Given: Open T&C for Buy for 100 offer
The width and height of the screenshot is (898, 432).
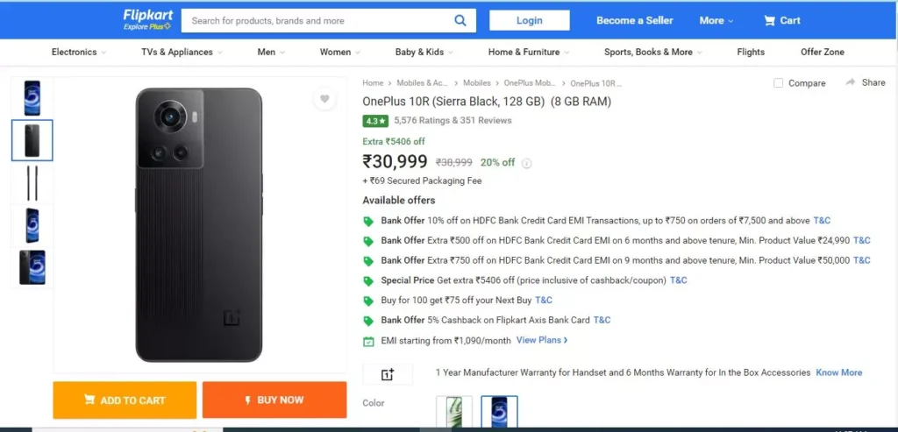Looking at the screenshot, I should (x=544, y=300).
